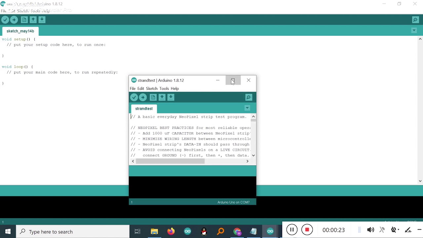Click Upload icon in sketch_may14b window

click(x=14, y=20)
